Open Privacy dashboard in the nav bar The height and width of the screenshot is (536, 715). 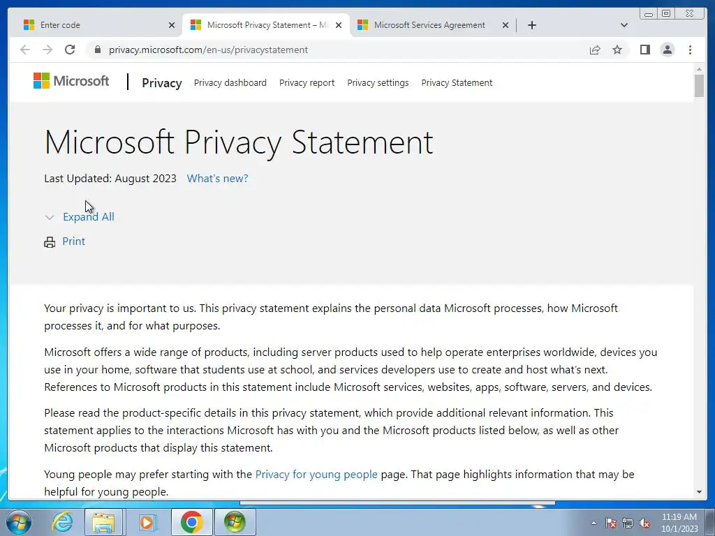[x=230, y=83]
